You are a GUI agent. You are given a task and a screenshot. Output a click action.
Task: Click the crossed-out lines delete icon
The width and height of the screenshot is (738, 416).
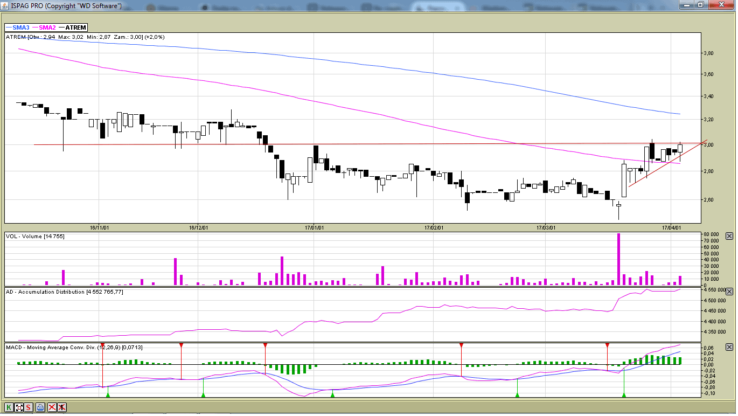pyautogui.click(x=52, y=407)
